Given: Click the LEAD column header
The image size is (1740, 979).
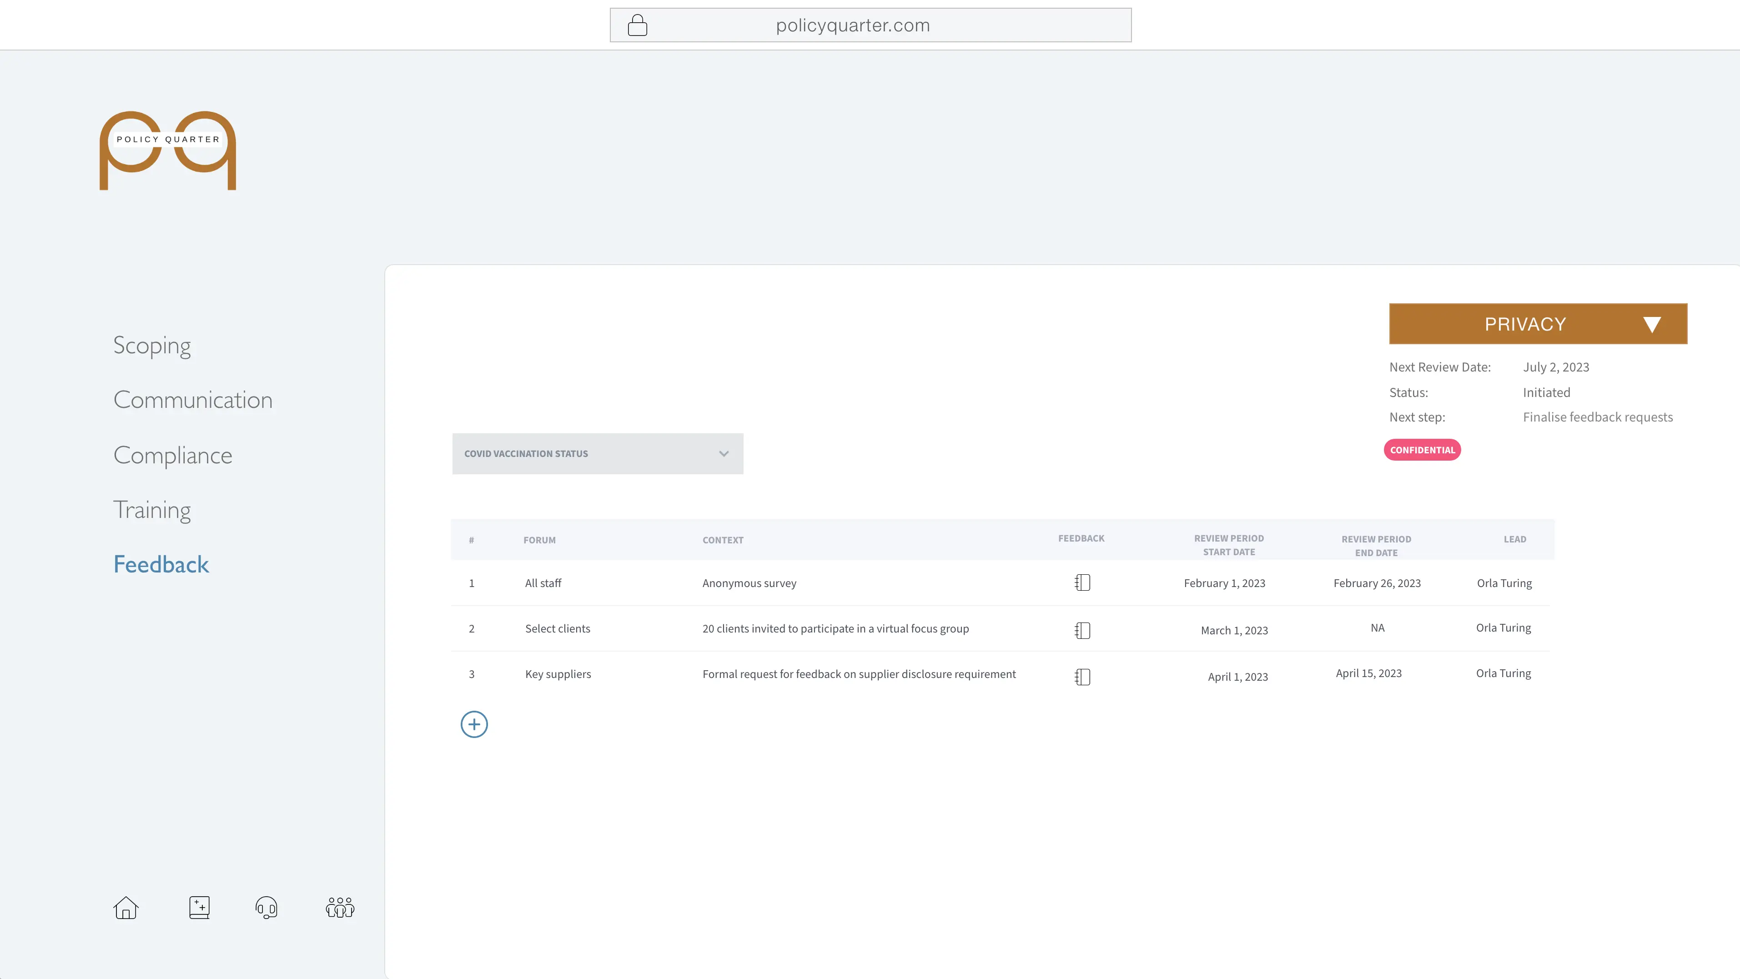Looking at the screenshot, I should coord(1515,539).
